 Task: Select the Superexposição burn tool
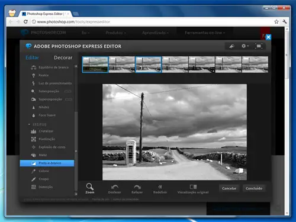pyautogui.click(x=47, y=99)
